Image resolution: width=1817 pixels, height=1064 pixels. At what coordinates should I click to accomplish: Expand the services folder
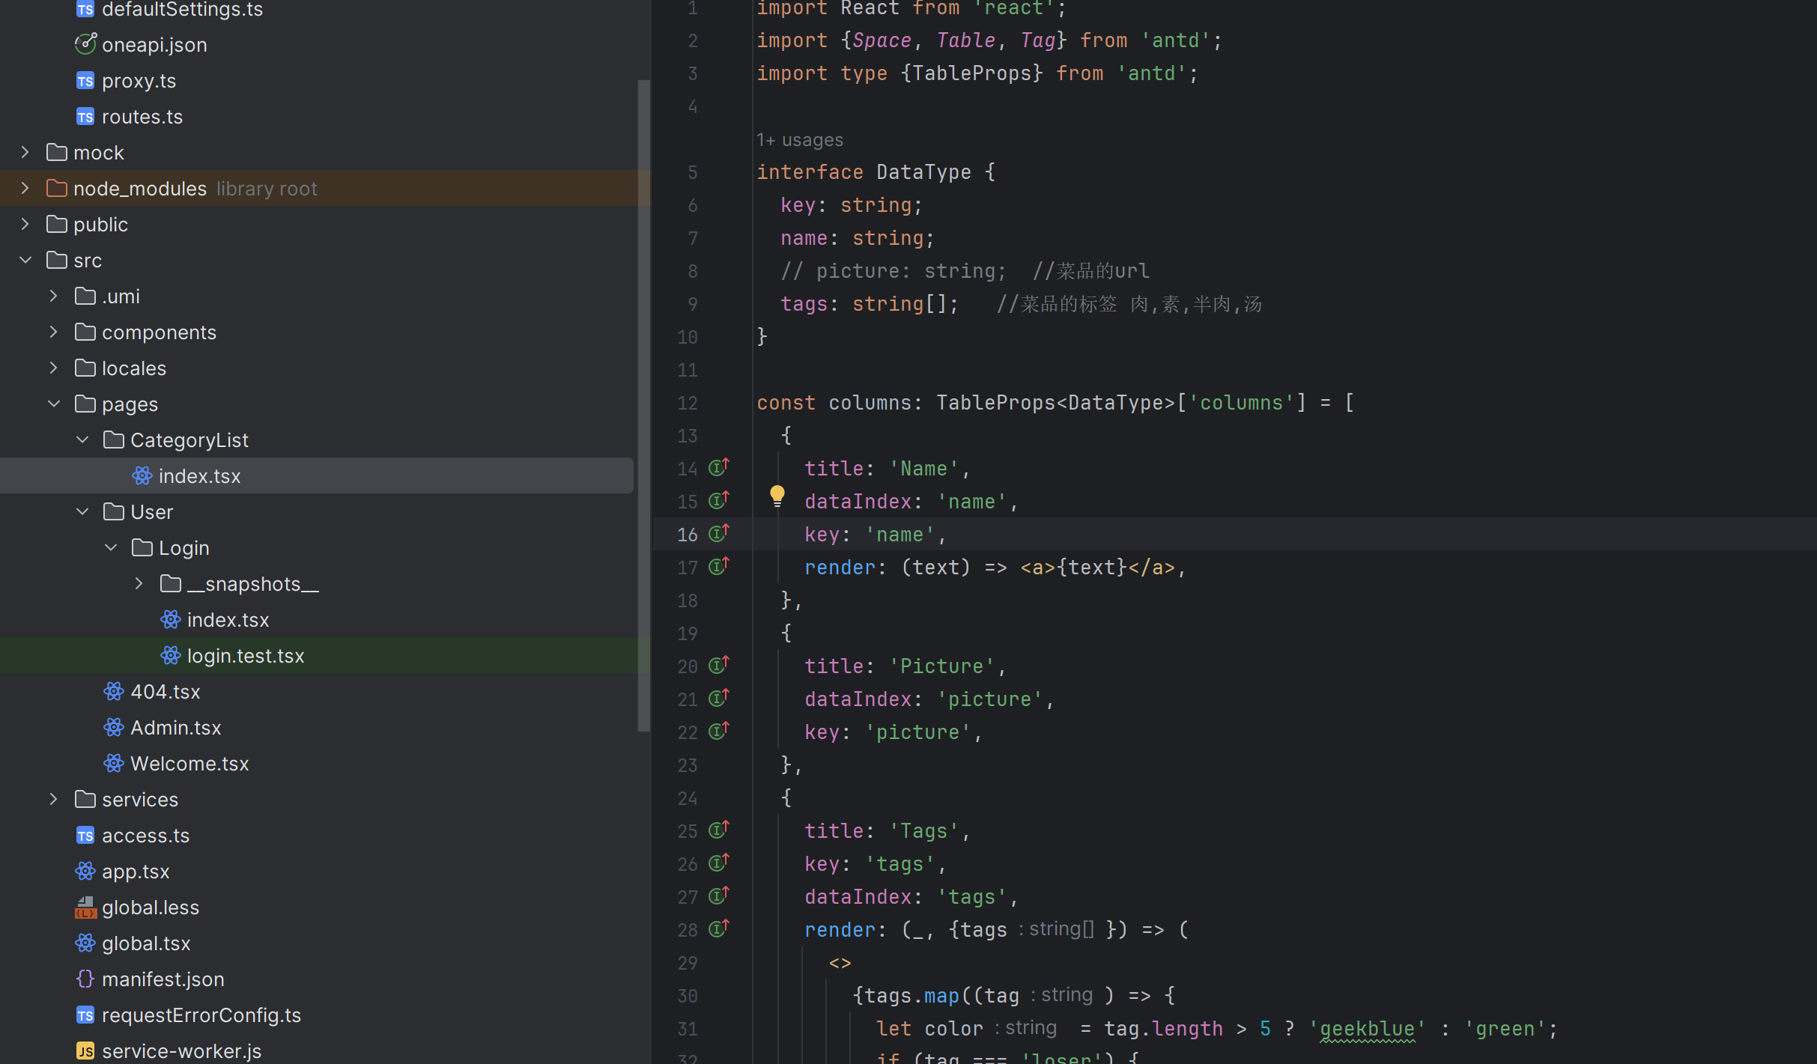(54, 800)
